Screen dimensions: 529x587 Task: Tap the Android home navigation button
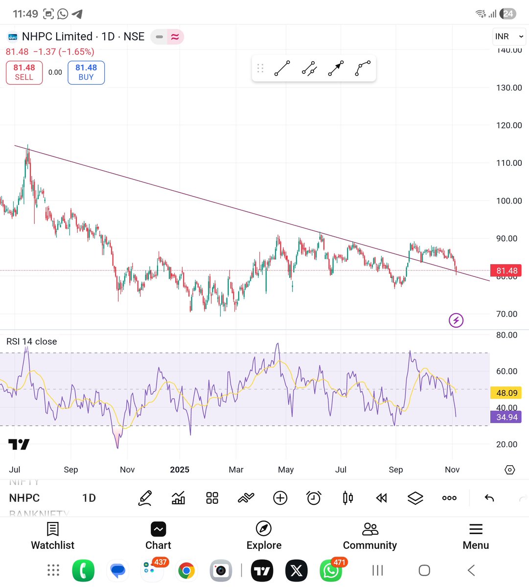pos(424,570)
